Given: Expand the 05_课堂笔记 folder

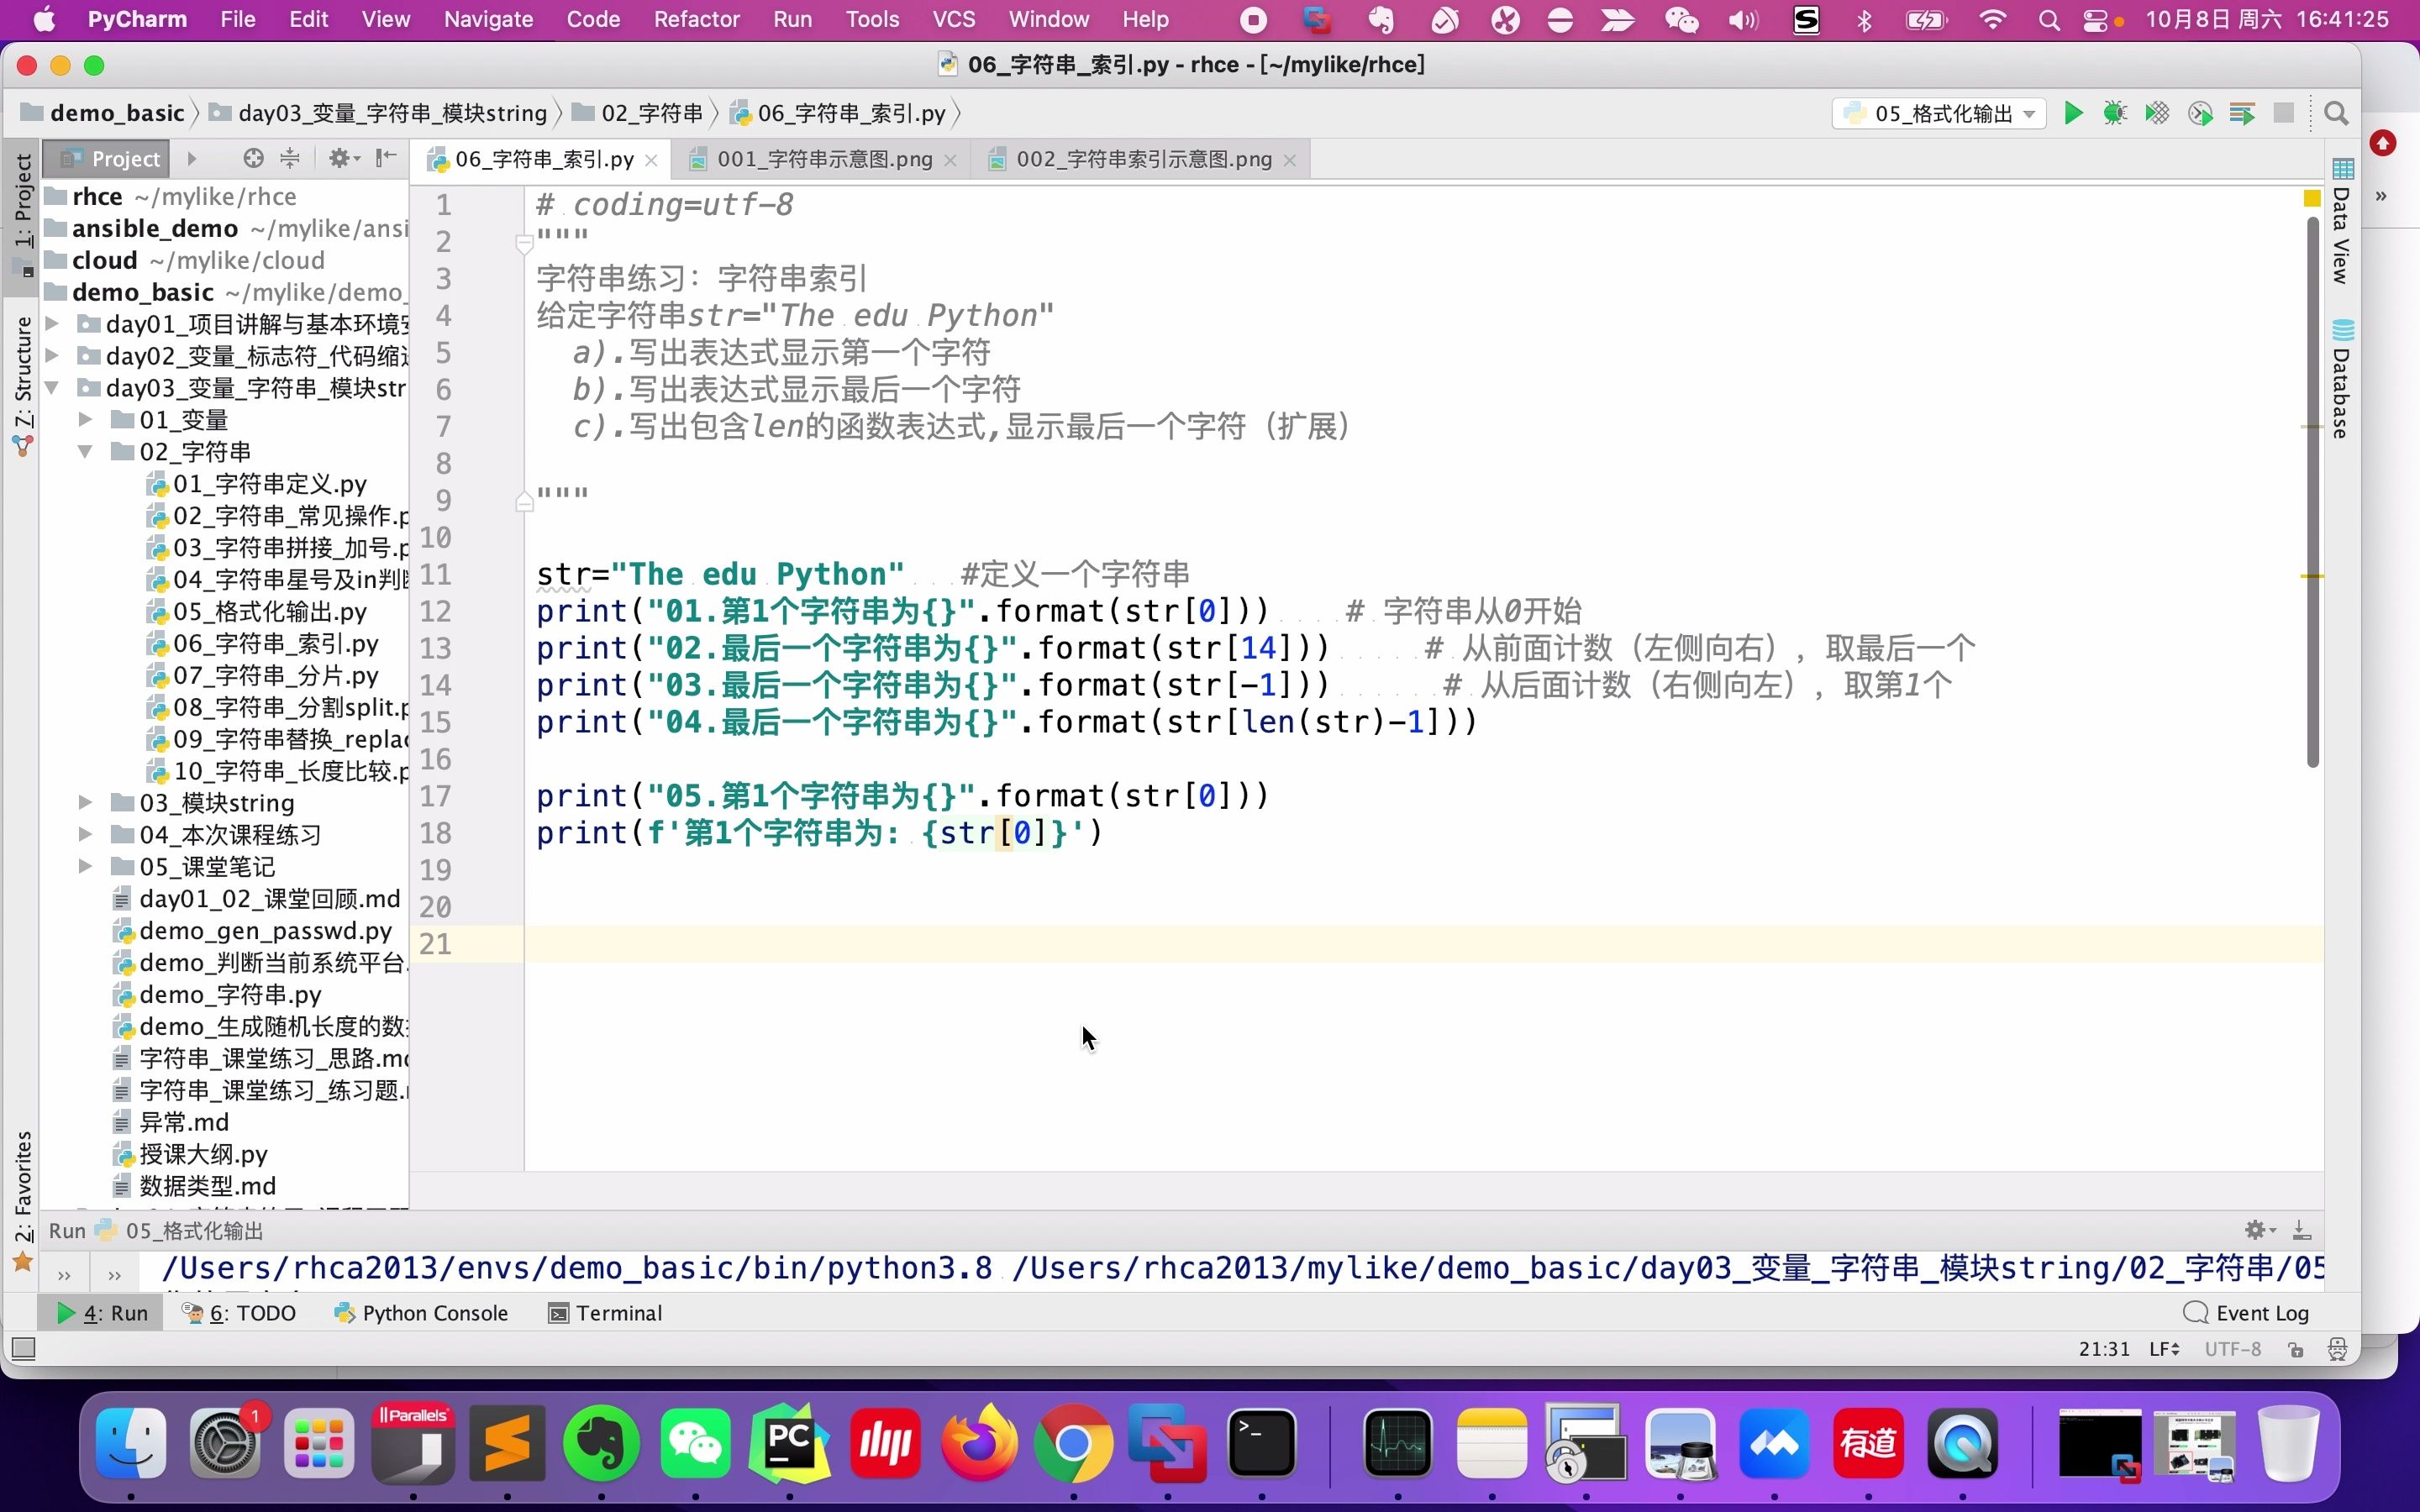Looking at the screenshot, I should (86, 867).
